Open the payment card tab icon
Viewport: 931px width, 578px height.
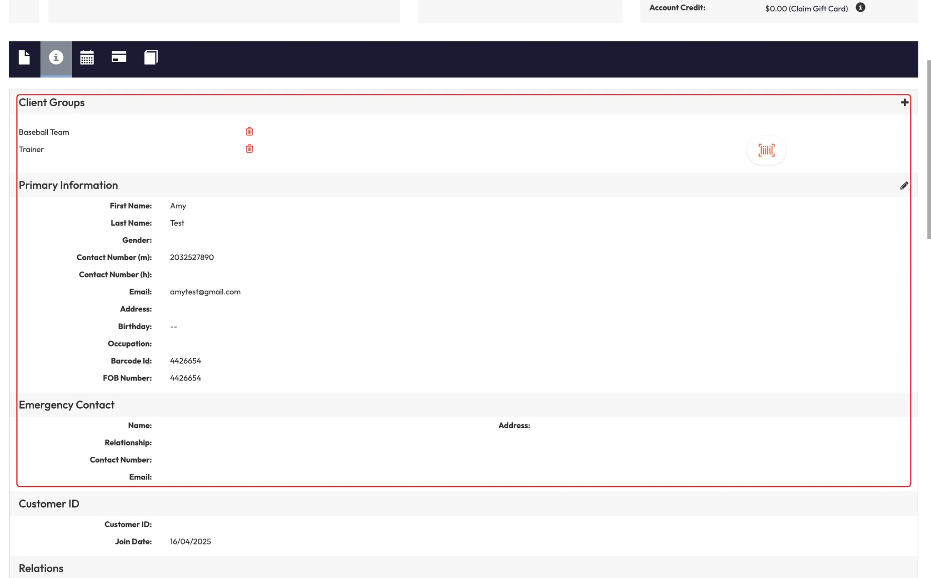(119, 57)
